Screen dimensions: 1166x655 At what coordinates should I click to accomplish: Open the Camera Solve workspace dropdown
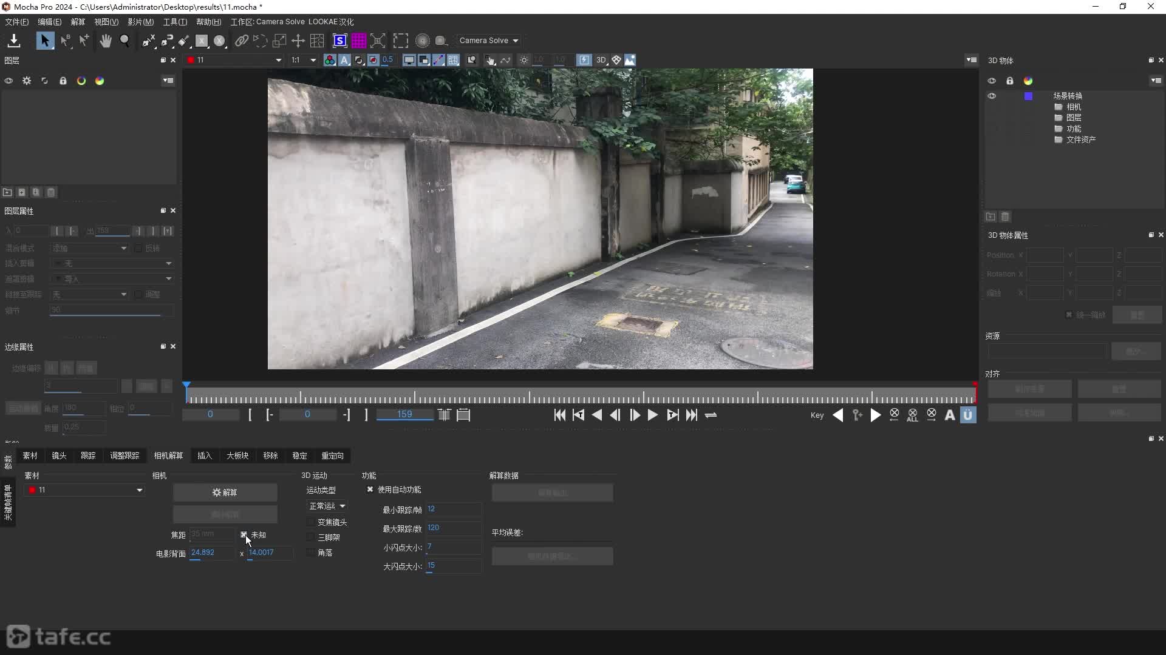pos(489,41)
